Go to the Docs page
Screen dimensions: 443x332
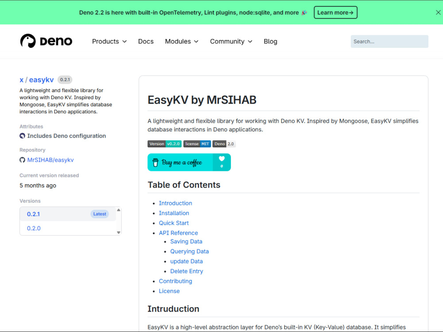[x=146, y=42]
